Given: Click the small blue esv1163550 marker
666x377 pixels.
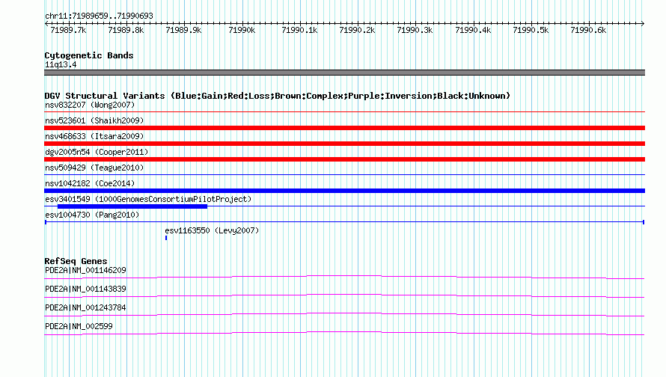Looking at the screenshot, I should [166, 238].
